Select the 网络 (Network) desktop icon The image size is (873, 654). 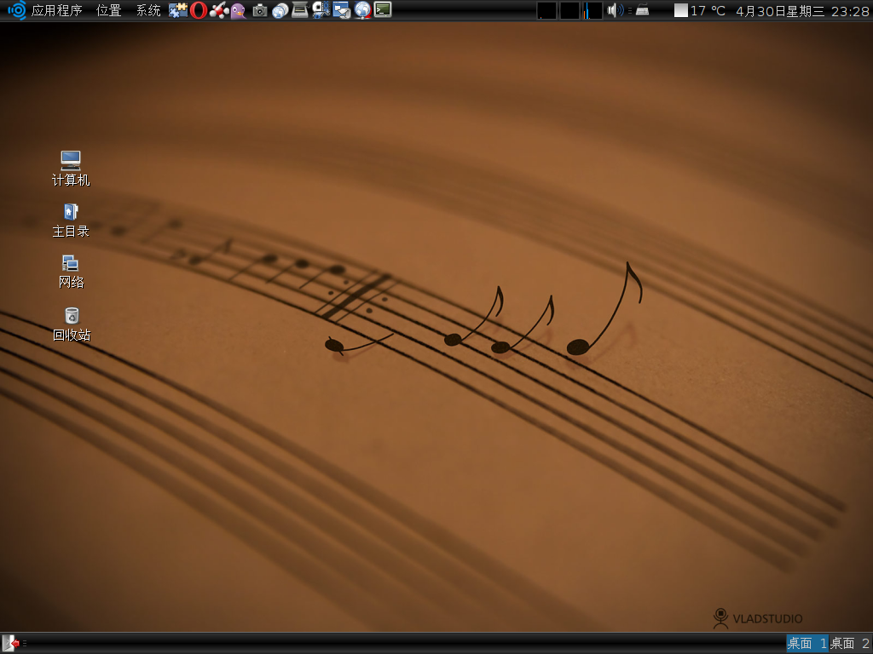[x=71, y=272]
